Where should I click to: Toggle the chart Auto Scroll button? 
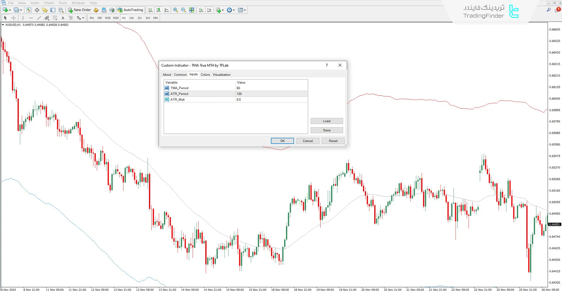pyautogui.click(x=201, y=10)
